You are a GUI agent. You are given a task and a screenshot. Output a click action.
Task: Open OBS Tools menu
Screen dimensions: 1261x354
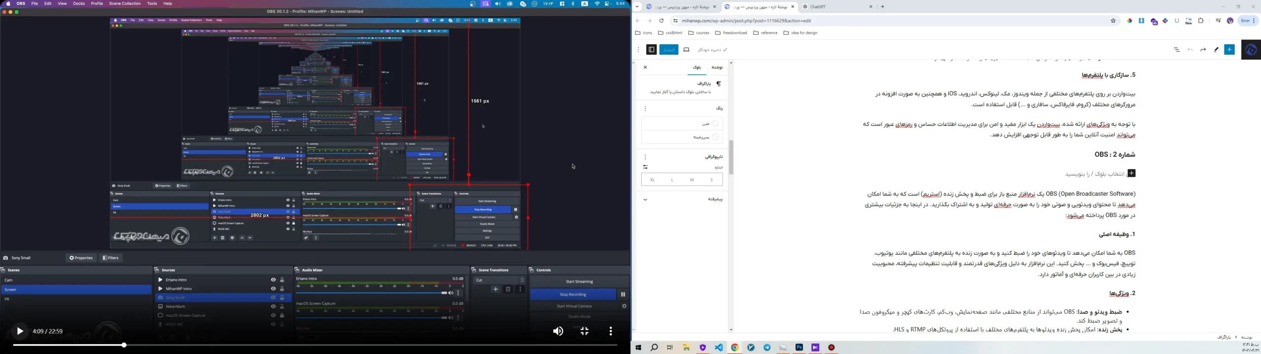[152, 3]
